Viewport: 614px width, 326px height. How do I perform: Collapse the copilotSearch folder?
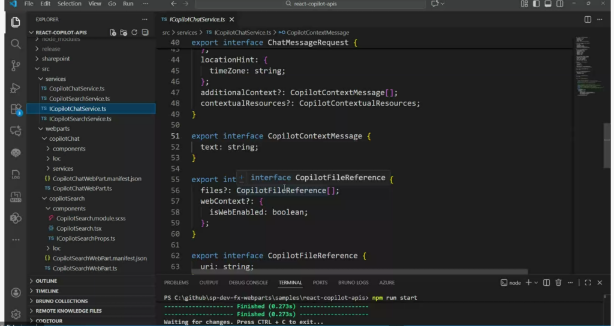coord(67,198)
